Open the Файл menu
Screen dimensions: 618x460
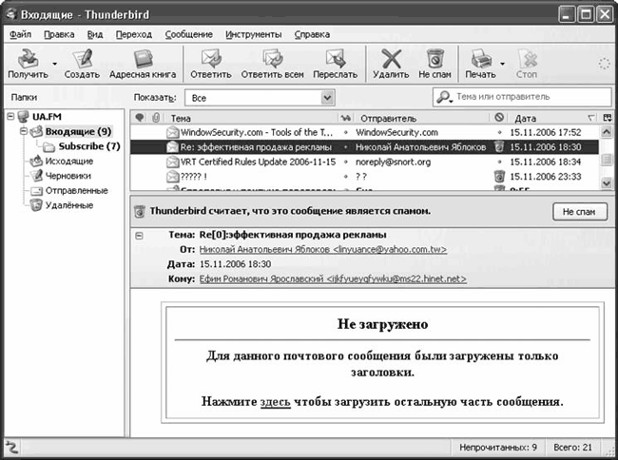(20, 34)
